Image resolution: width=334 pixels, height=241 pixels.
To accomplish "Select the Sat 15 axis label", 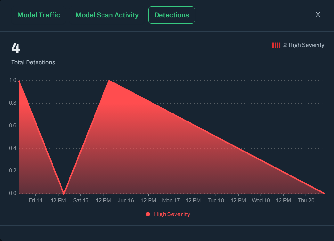I will (x=81, y=201).
